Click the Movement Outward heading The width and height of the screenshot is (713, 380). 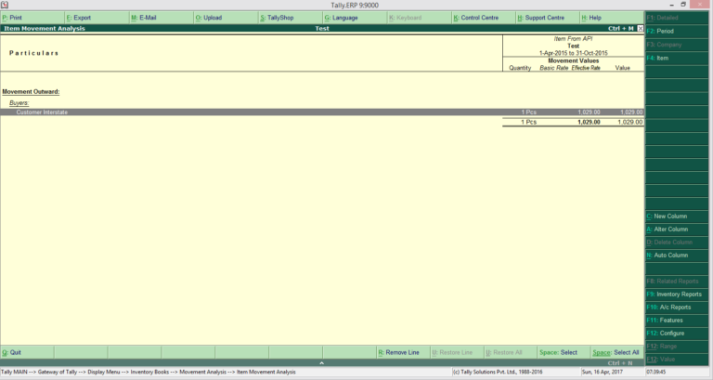pyautogui.click(x=31, y=91)
